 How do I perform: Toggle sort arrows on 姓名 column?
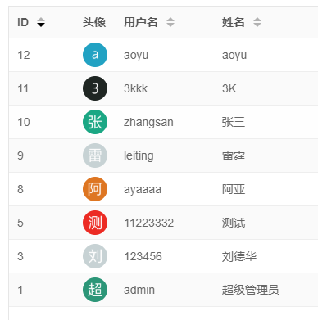click(x=257, y=22)
